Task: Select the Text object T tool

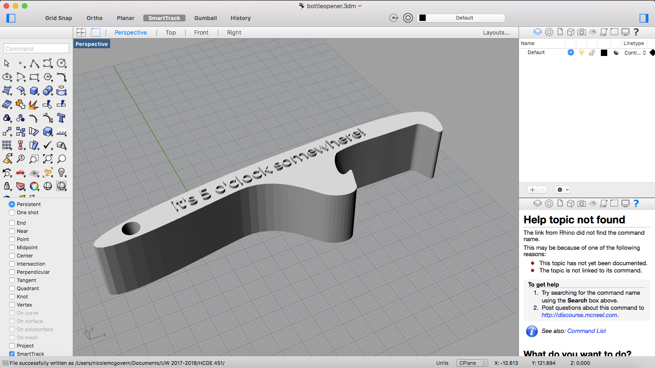Action: pos(61,118)
